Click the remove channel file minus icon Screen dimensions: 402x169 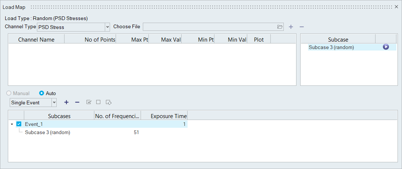[302, 27]
